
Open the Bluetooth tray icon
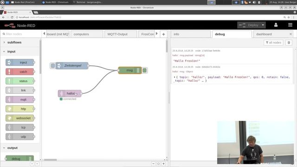pyautogui.click(x=242, y=2)
